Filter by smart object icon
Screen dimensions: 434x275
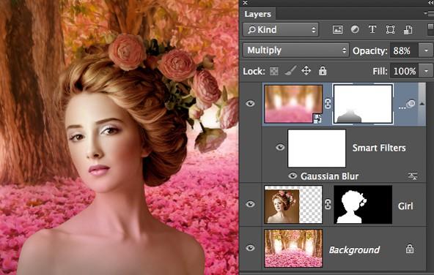coord(408,29)
